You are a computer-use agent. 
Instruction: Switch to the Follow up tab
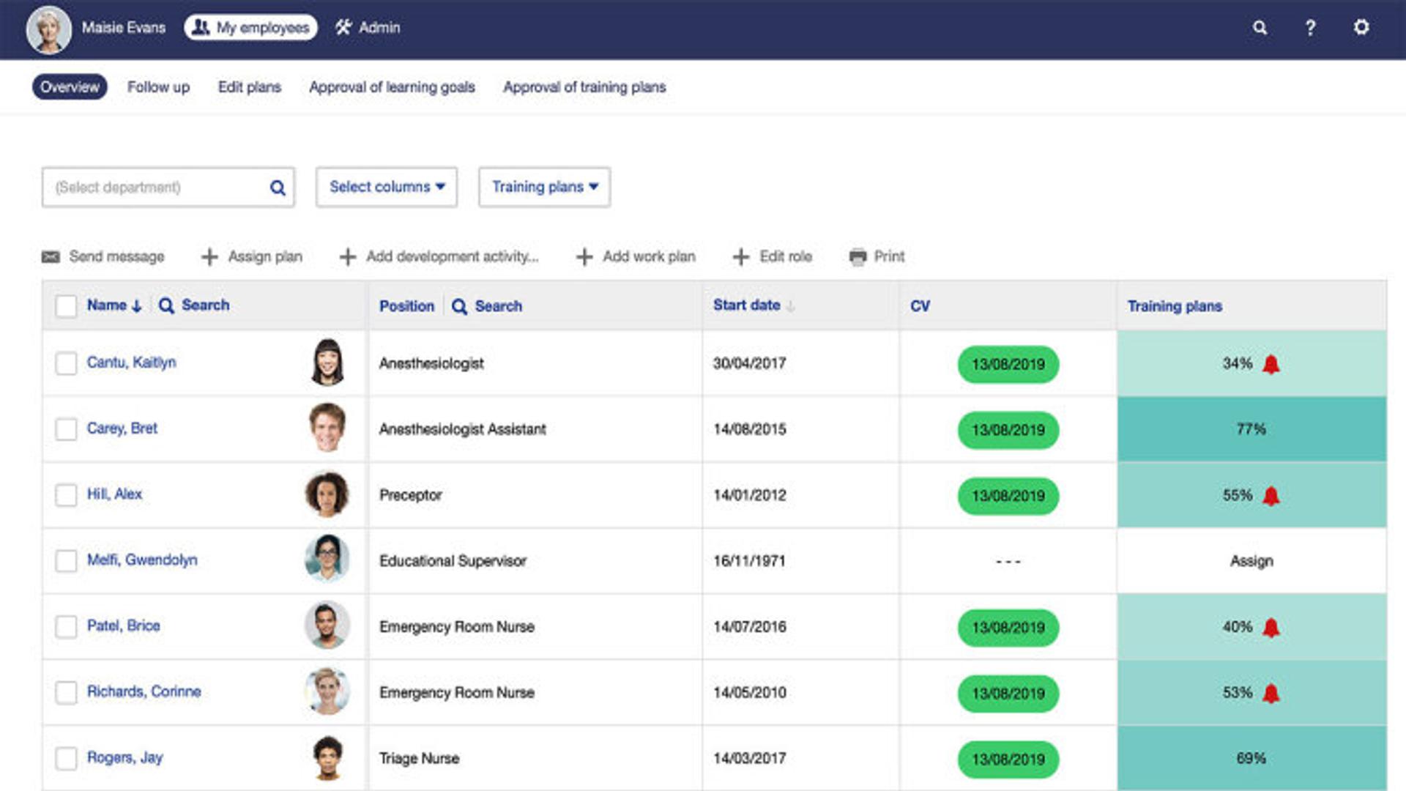pos(158,87)
